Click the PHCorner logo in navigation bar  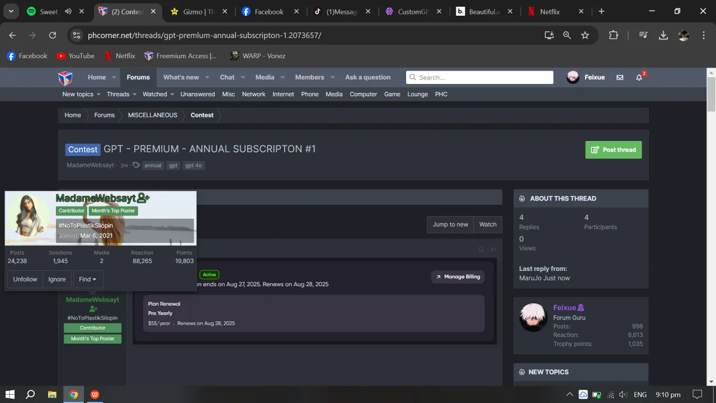coord(65,77)
